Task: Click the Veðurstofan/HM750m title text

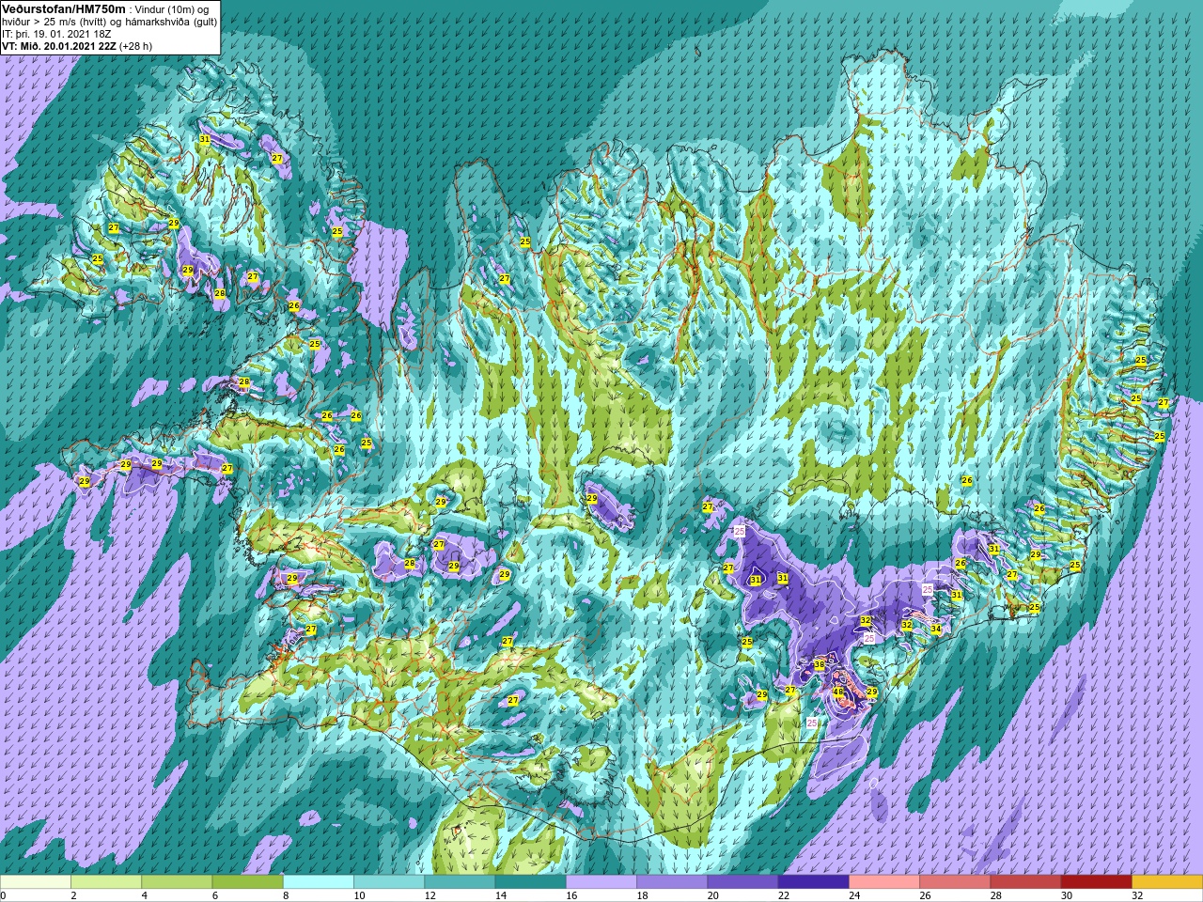Action: pyautogui.click(x=64, y=8)
